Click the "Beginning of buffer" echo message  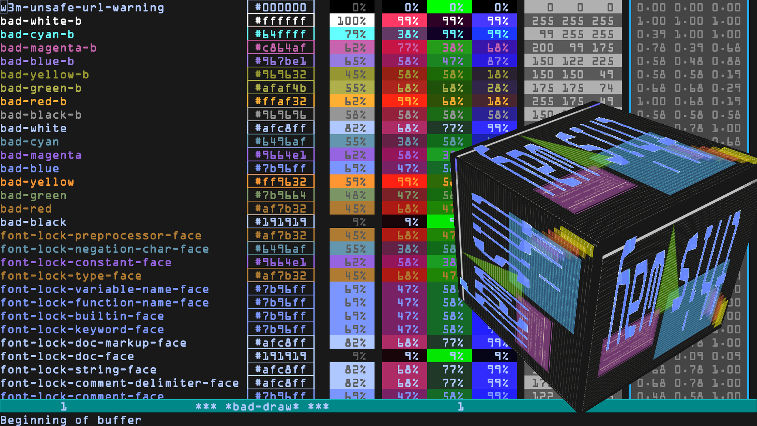(x=71, y=420)
